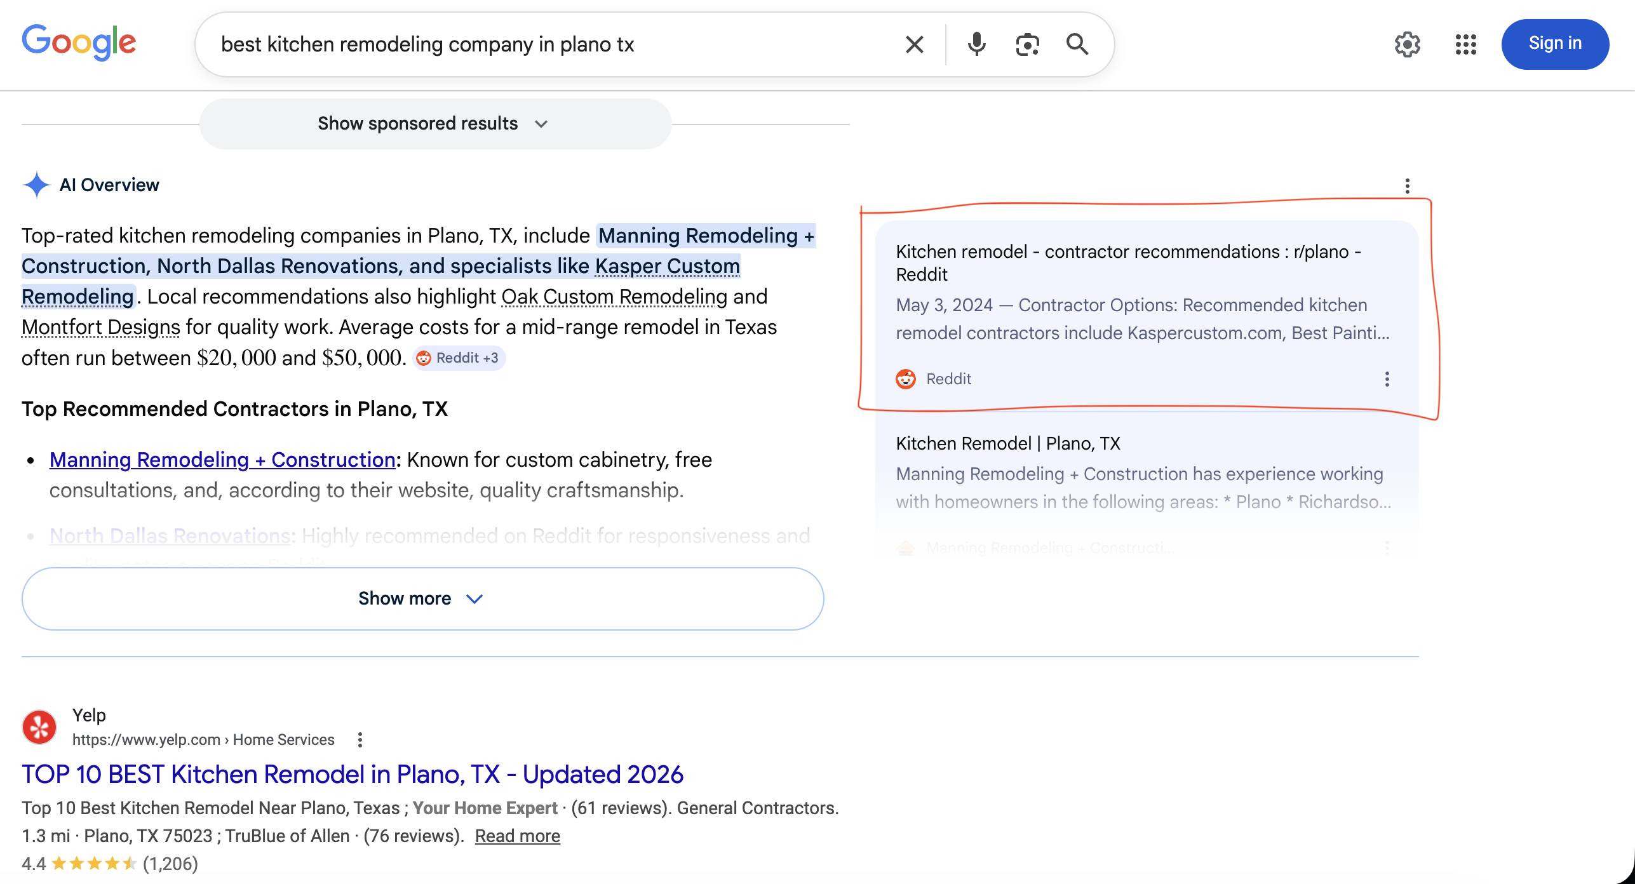Image resolution: width=1635 pixels, height=884 pixels.
Task: Open North Dallas Renovations bullet link
Action: click(x=170, y=535)
